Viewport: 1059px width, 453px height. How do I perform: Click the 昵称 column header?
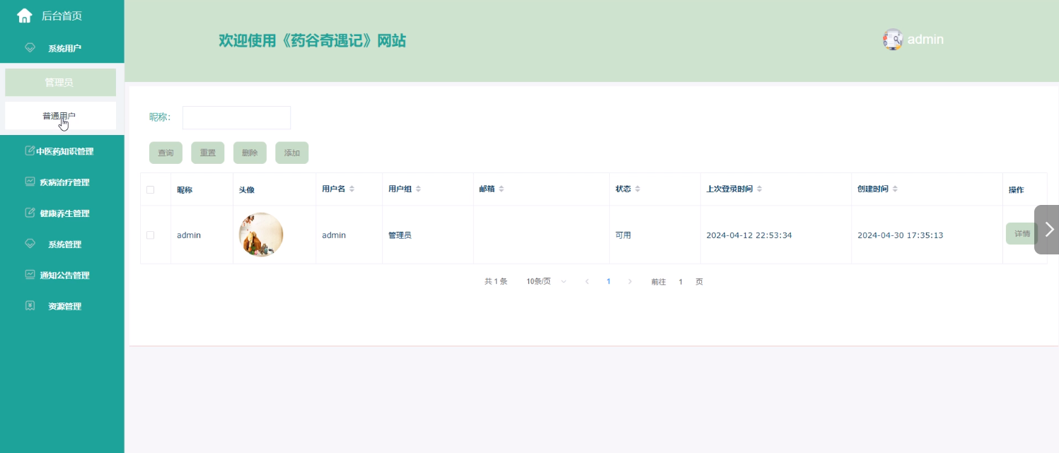(x=185, y=189)
